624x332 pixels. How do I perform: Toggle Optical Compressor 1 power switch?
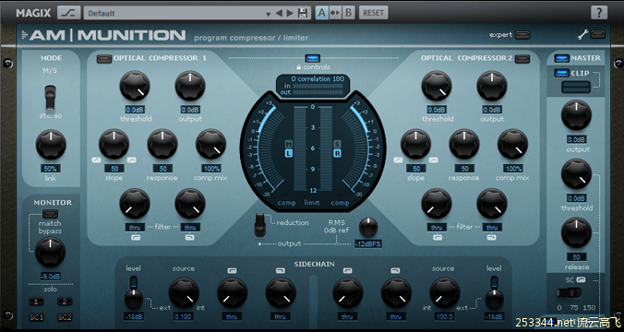[104, 59]
